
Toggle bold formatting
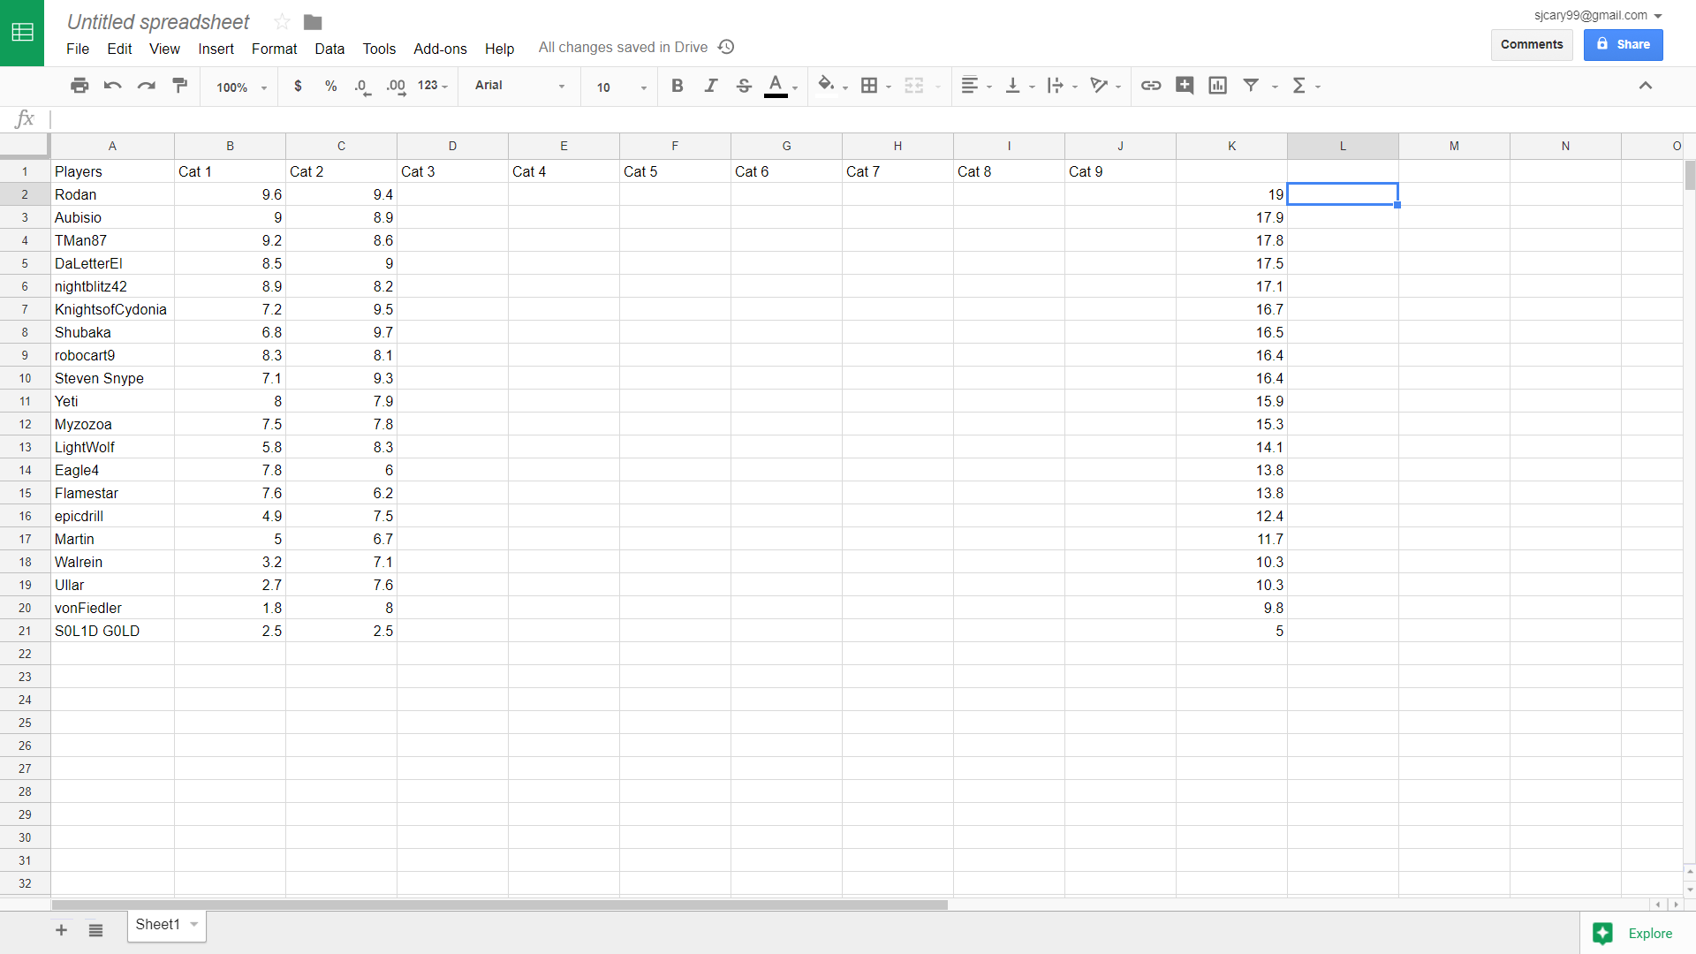[x=677, y=86]
